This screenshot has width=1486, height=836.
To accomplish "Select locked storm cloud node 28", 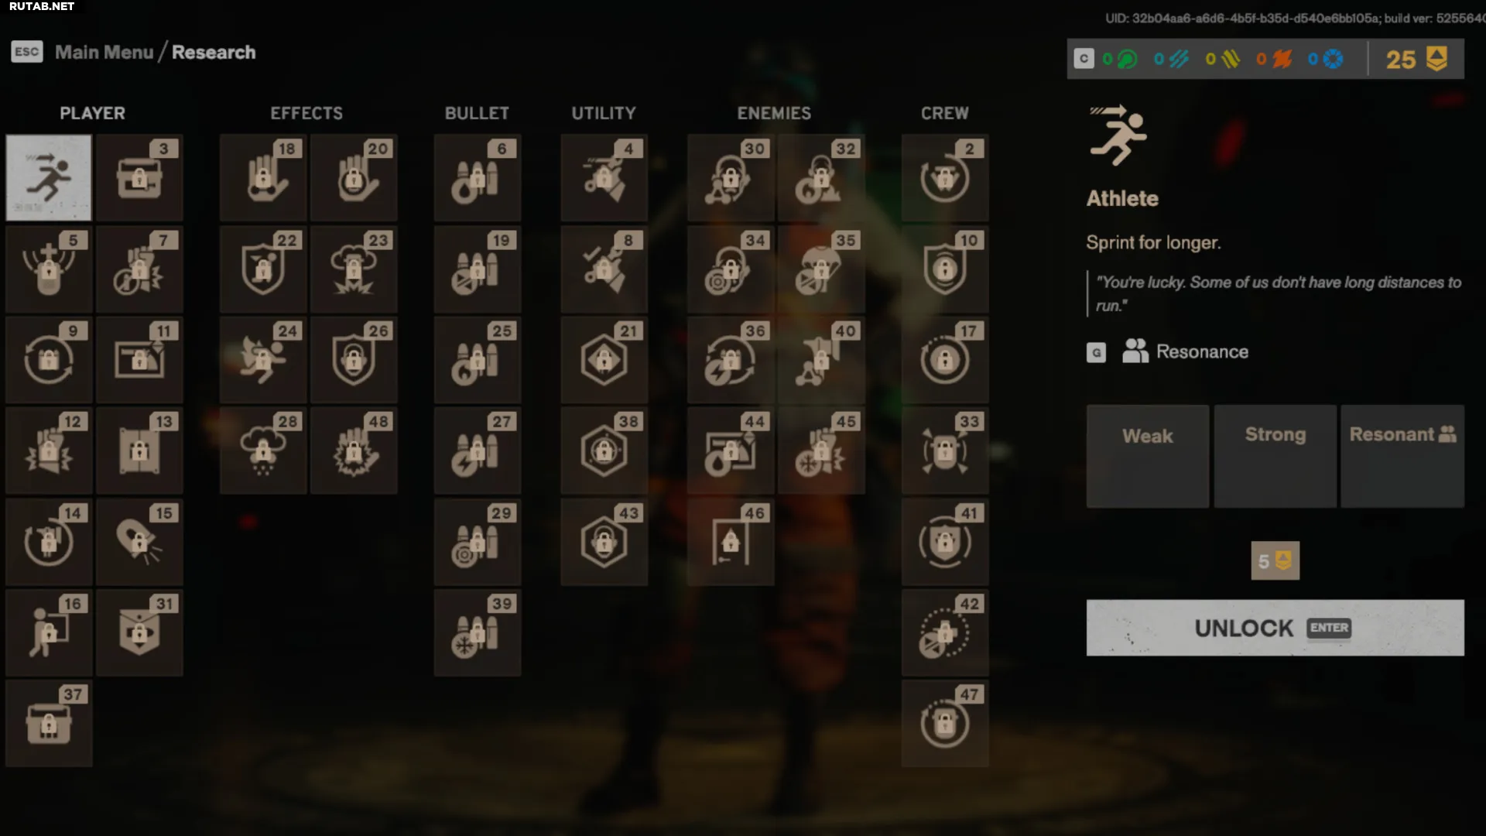I will [x=263, y=451].
